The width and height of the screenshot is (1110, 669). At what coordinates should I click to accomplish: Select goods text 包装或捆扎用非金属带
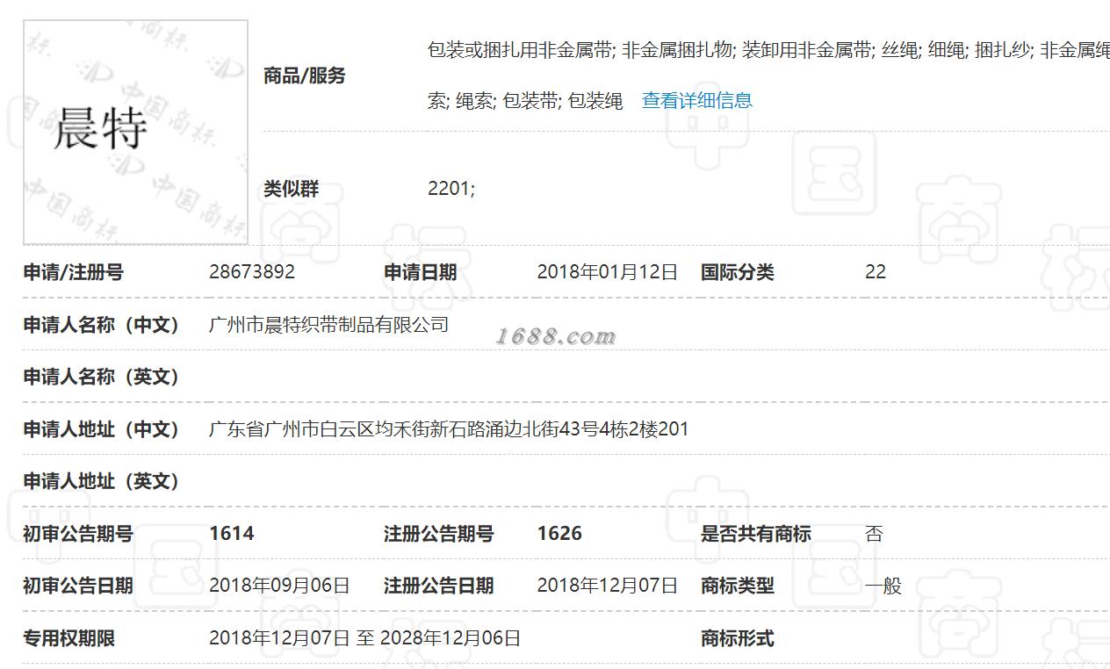pyautogui.click(x=520, y=50)
